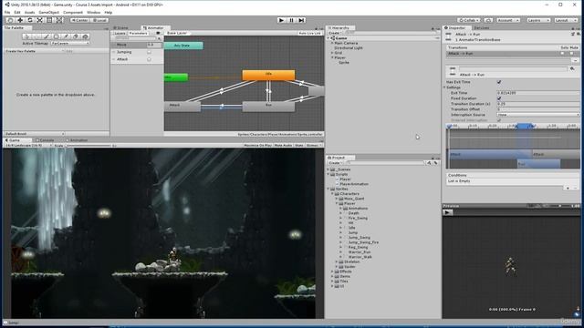
Task: Select the Move tool in main toolbar
Action: (20, 20)
